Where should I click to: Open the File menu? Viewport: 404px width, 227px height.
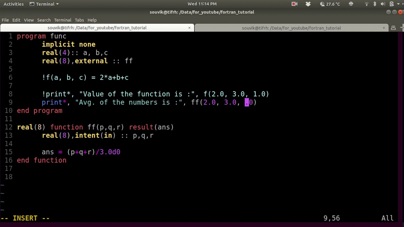pos(5,20)
